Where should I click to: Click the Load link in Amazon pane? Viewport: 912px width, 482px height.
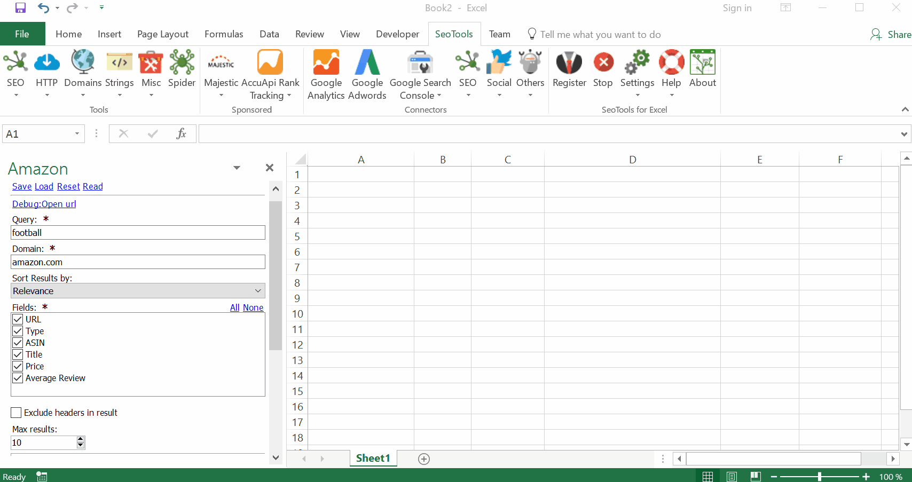44,186
